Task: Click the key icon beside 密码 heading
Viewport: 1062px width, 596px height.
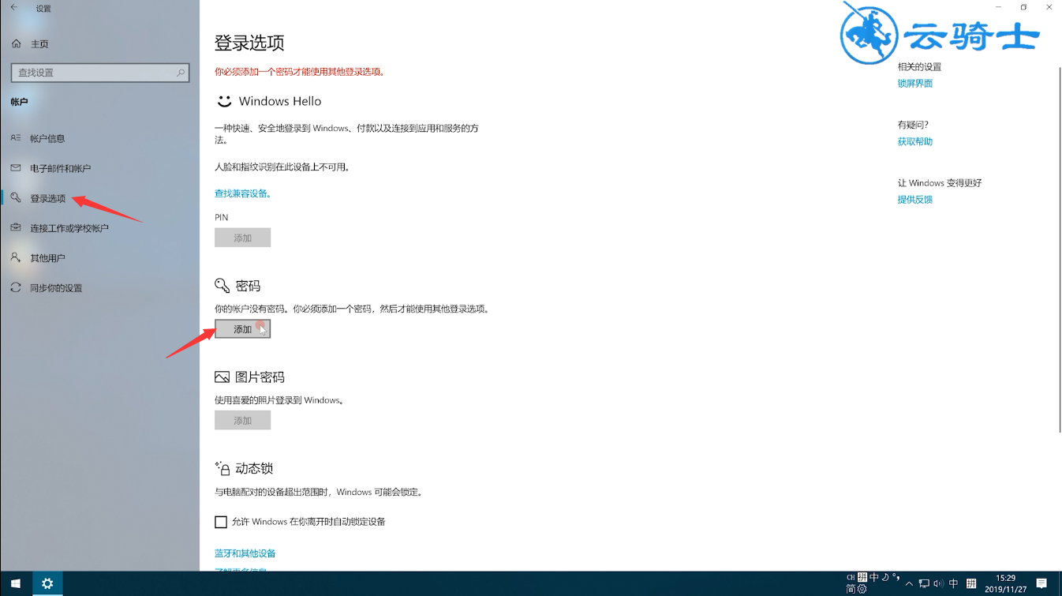Action: 222,286
